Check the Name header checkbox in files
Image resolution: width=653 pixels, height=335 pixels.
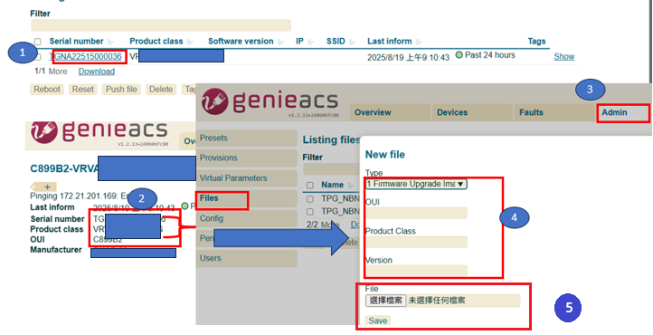click(310, 185)
